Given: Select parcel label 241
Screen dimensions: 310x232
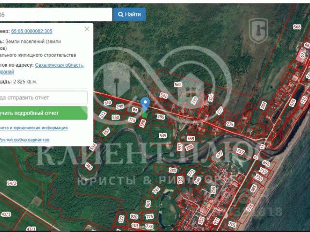Looking at the screenshot, I should [x=156, y=190].
